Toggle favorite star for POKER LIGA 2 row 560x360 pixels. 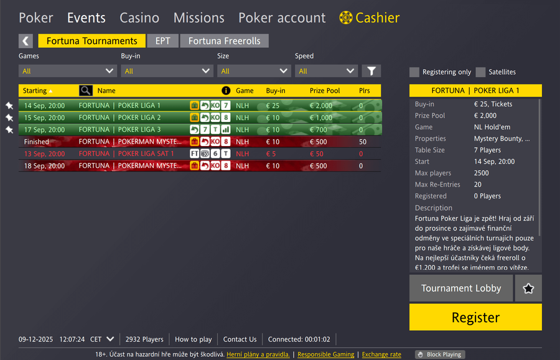[x=9, y=118]
